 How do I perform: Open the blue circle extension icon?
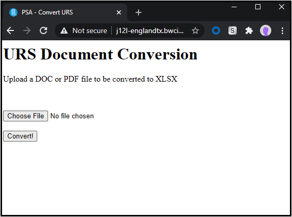click(x=216, y=30)
